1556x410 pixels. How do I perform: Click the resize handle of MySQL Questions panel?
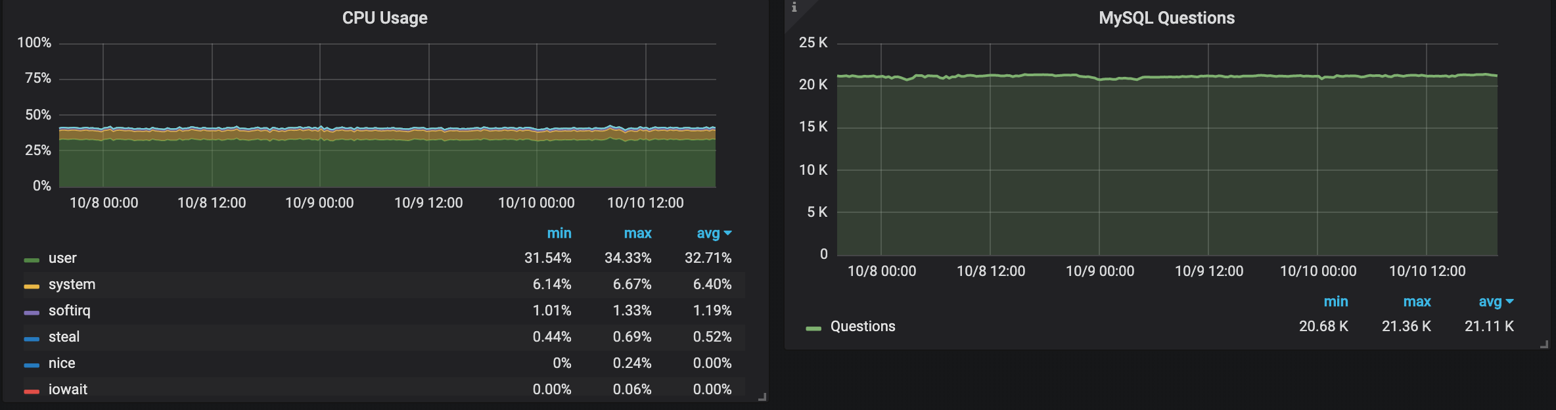tap(1544, 344)
